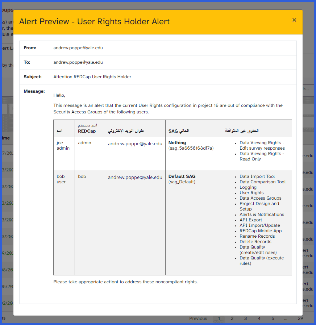Click the closing 'Please take appropriate action' line
Screen dimensions: 316x325
coord(125,282)
